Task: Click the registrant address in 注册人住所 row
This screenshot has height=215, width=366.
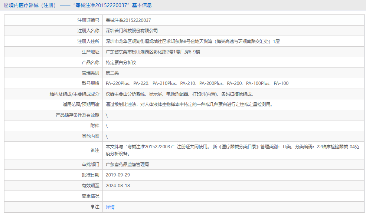Action: pyautogui.click(x=192, y=42)
